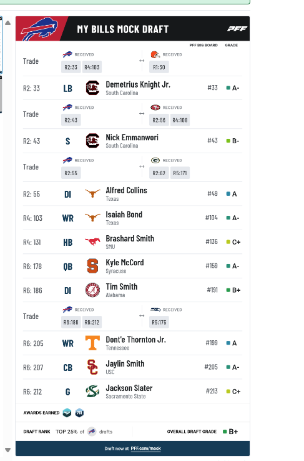Click the USC logo beside Jaylin Smith
The height and width of the screenshot is (461, 304).
(x=92, y=367)
